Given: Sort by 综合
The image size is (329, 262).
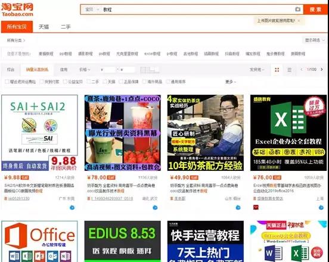Looking at the screenshot, I should [11, 70].
